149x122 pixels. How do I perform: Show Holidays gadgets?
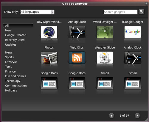[11, 90]
